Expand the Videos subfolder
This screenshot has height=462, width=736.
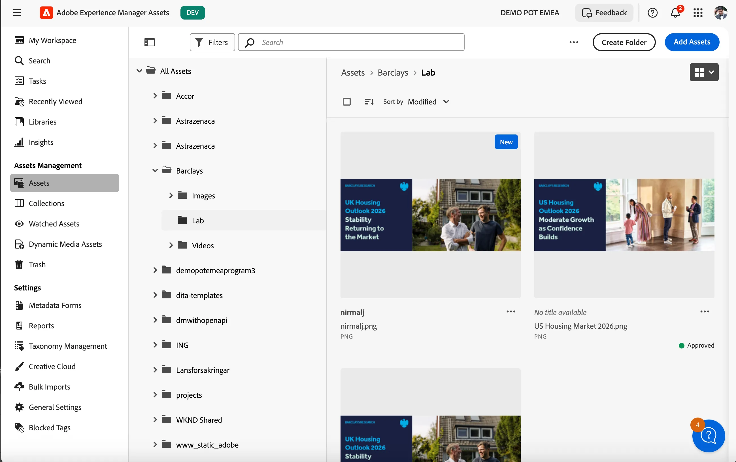point(171,245)
